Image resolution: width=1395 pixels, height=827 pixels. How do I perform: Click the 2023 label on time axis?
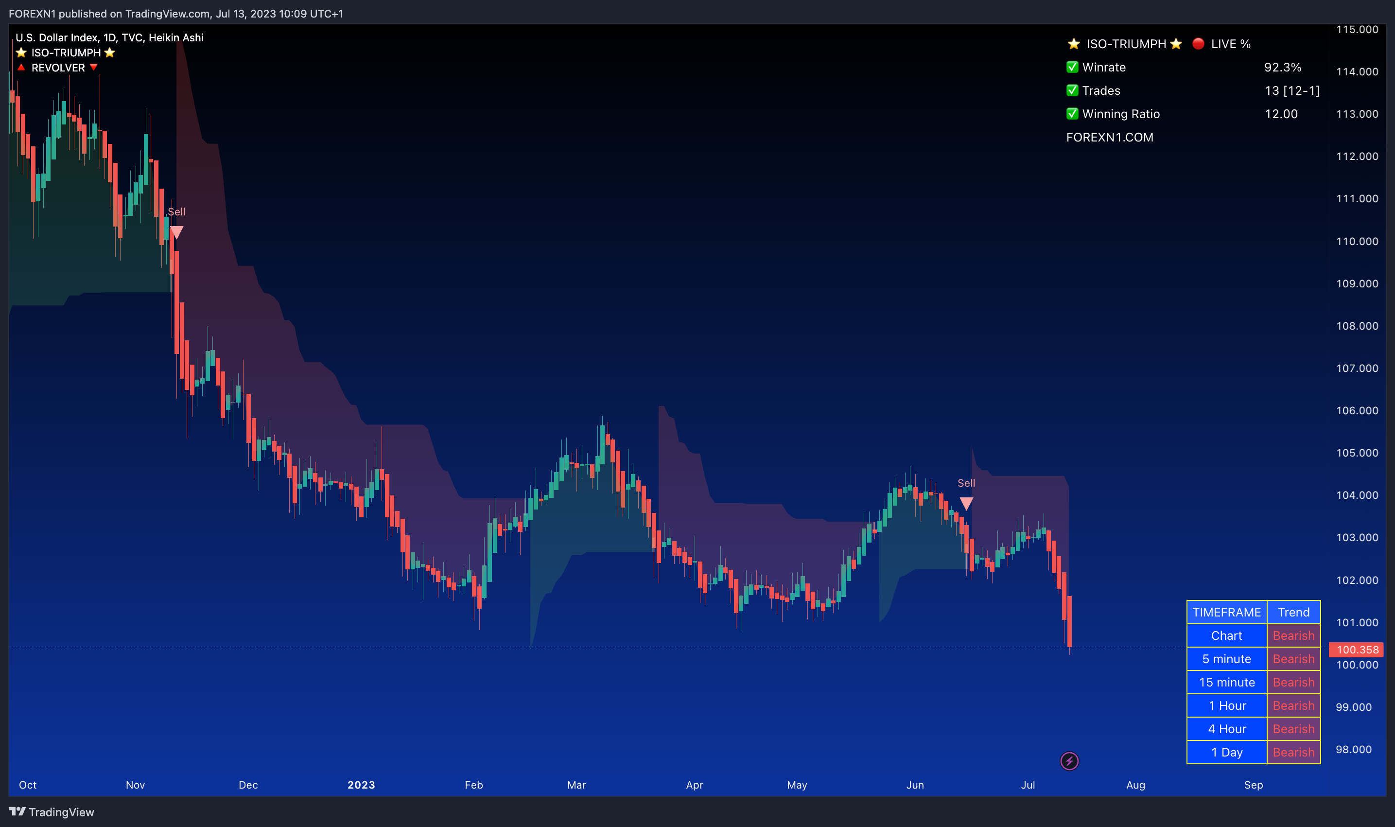pos(361,785)
